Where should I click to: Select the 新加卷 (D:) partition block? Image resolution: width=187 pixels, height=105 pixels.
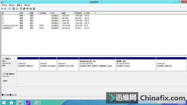[x=136, y=64]
